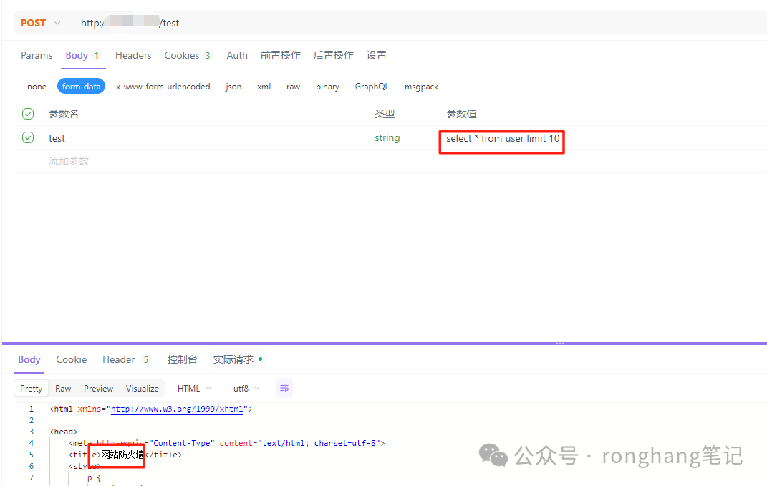The width and height of the screenshot is (767, 486).
Task: Open the Auth tab
Action: click(237, 55)
